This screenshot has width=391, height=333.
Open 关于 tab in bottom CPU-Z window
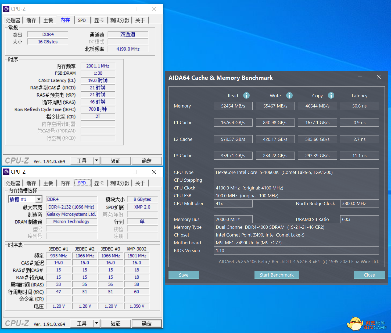(140, 183)
